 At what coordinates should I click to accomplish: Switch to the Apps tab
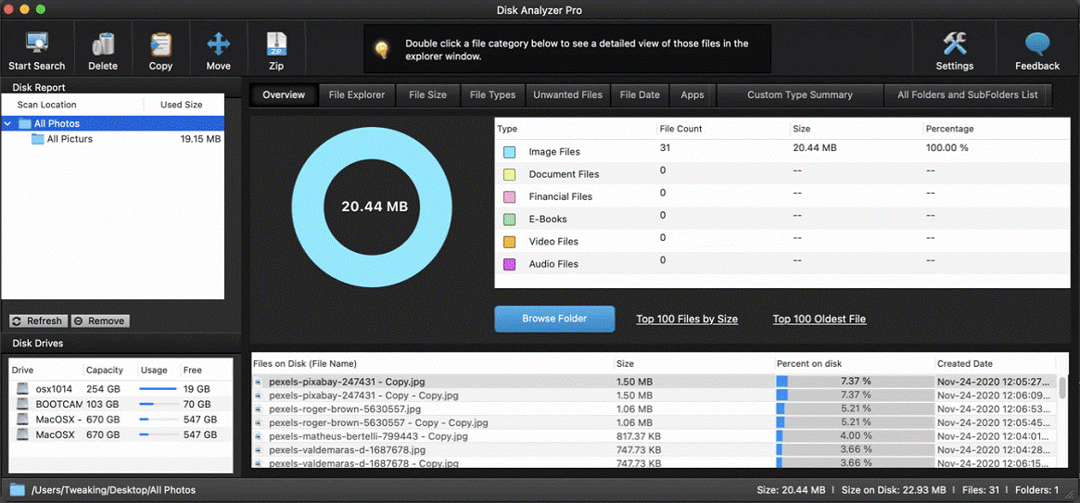tap(692, 95)
